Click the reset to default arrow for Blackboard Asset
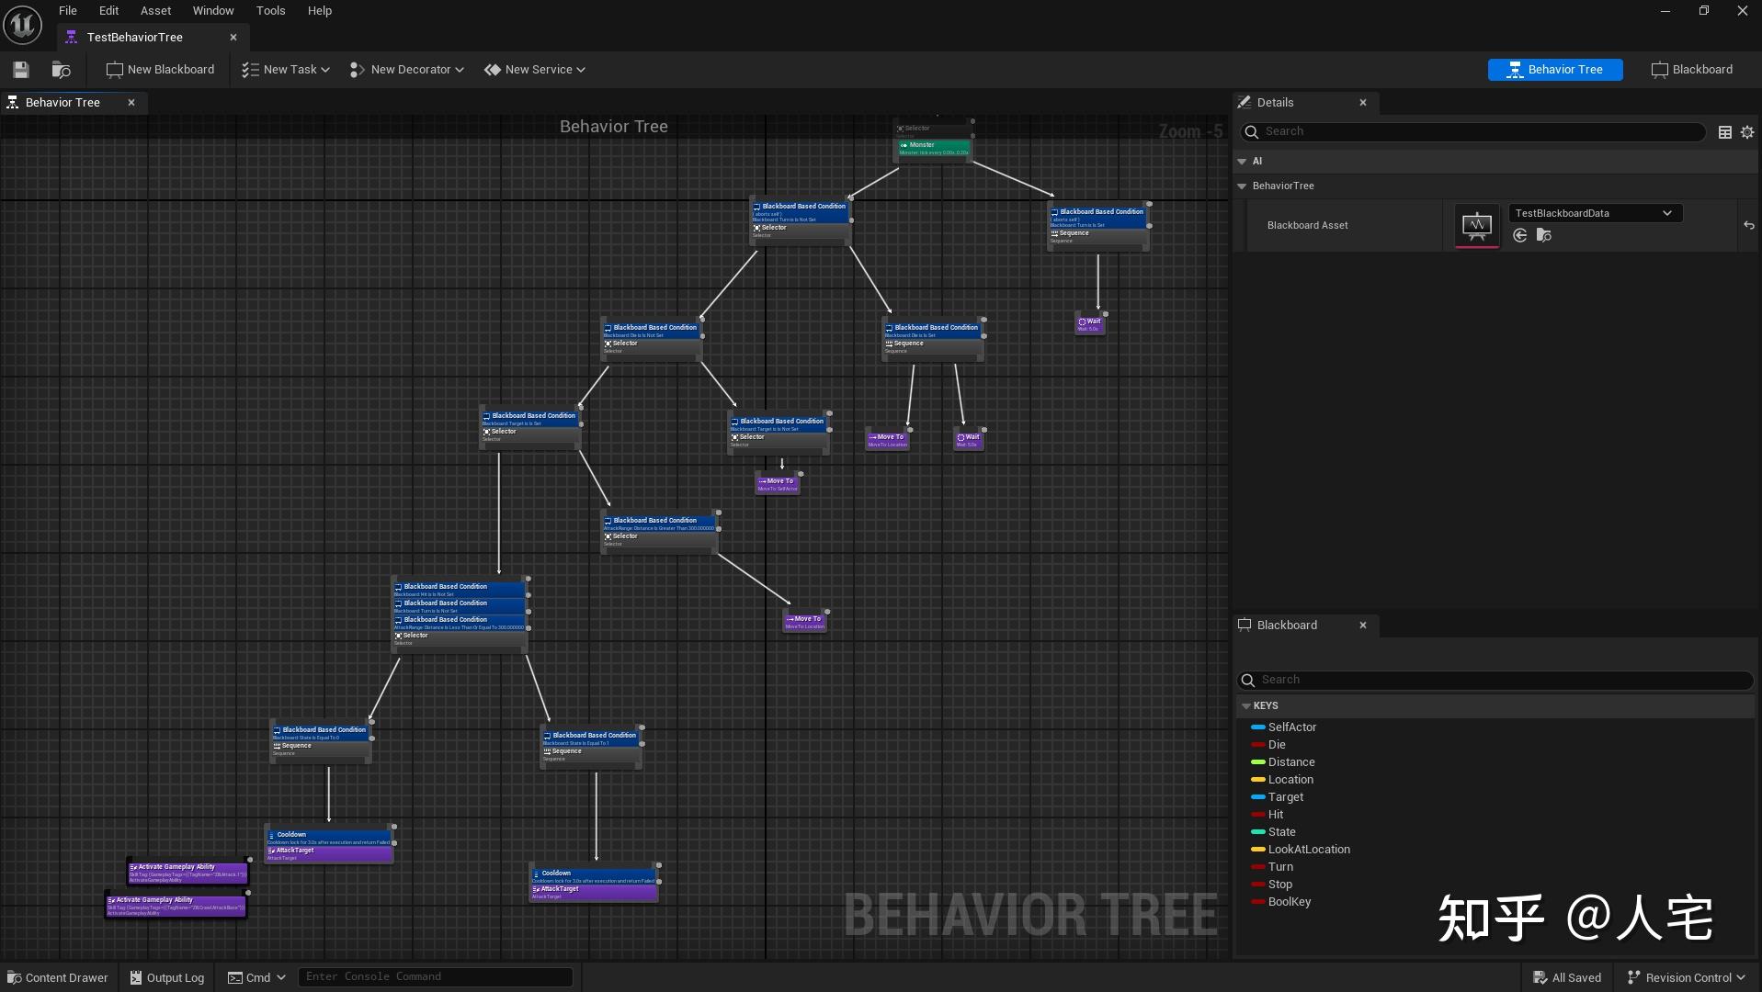 (1748, 225)
